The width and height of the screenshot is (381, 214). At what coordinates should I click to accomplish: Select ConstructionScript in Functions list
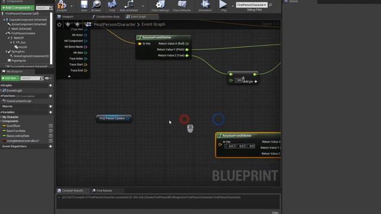pos(18,101)
